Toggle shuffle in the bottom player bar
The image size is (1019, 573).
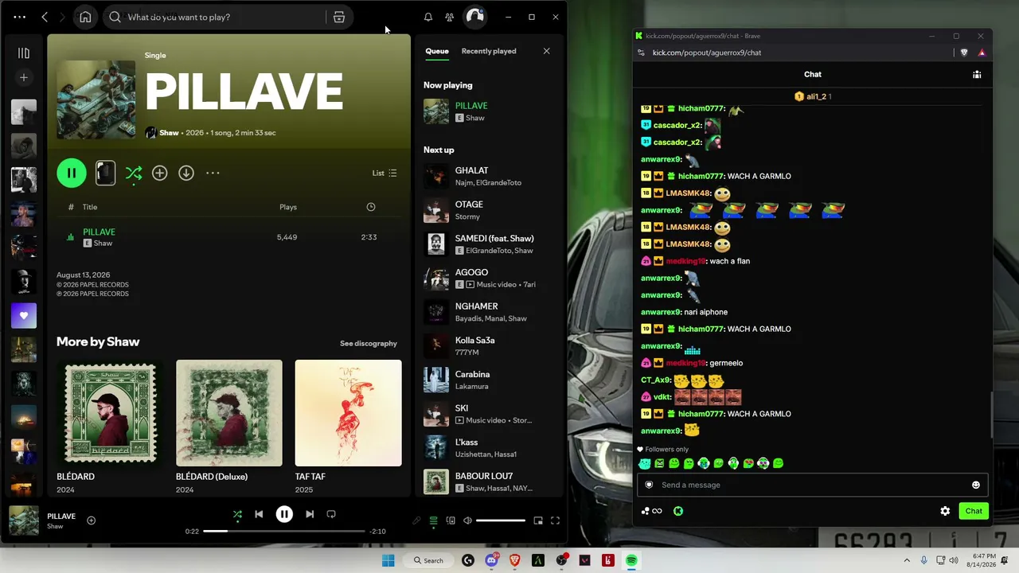[237, 514]
